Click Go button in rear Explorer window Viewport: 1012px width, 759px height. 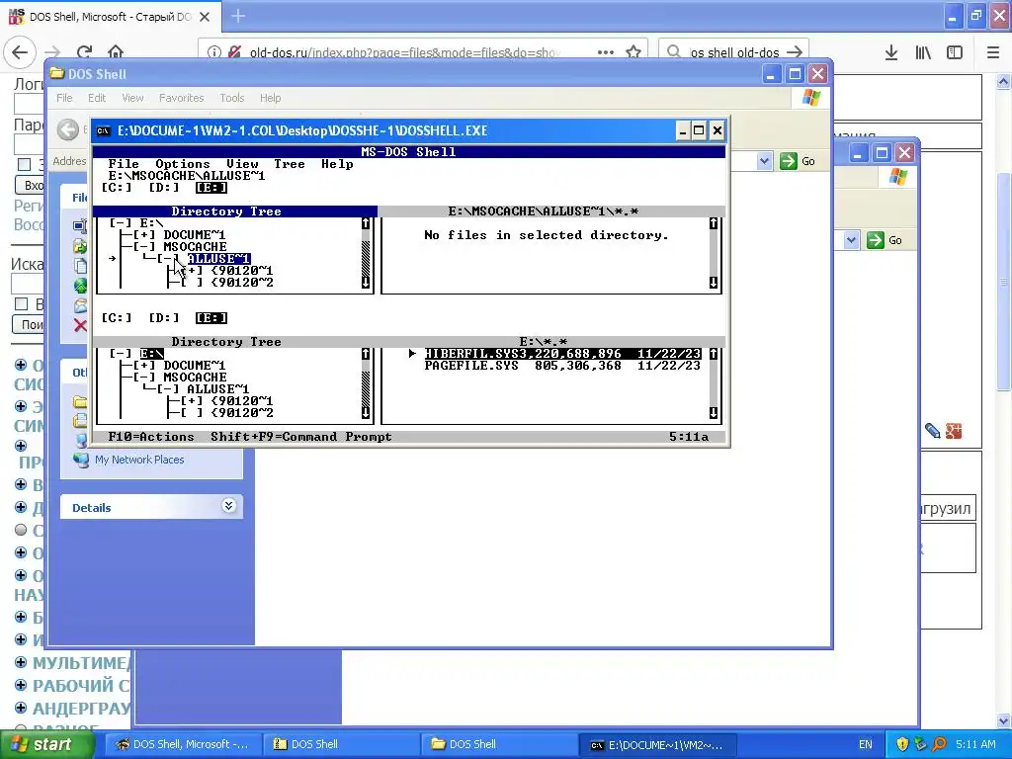pos(885,240)
